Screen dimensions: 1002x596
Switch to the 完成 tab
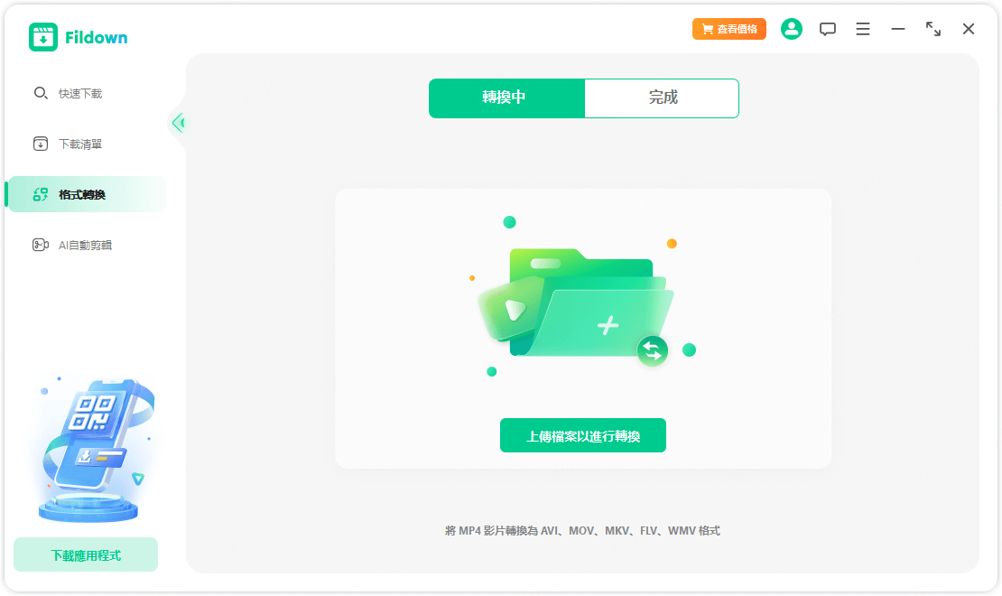coord(662,98)
